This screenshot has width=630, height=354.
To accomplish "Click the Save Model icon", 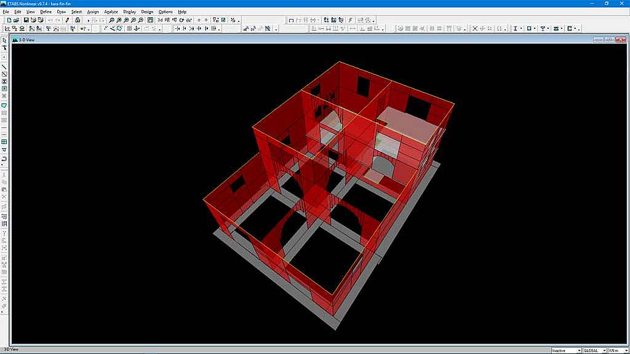I will 26,20.
